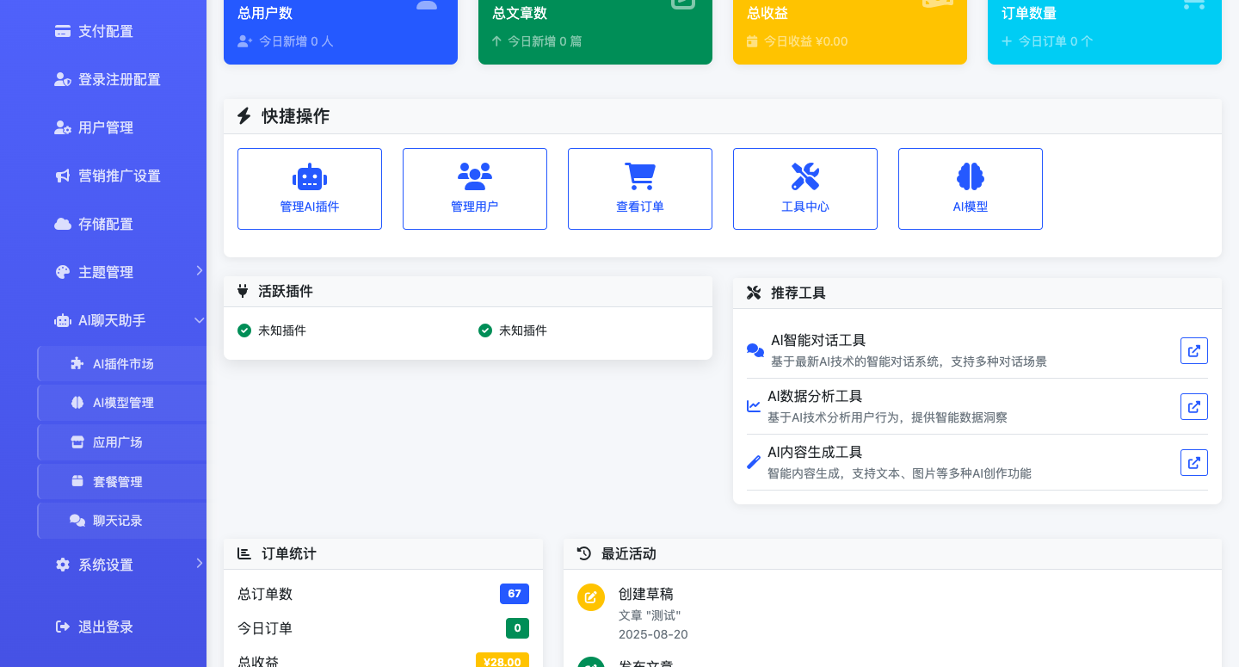Screen dimensions: 1239x667
Task: Open 套餐管理 submenu item
Action: click(x=121, y=481)
